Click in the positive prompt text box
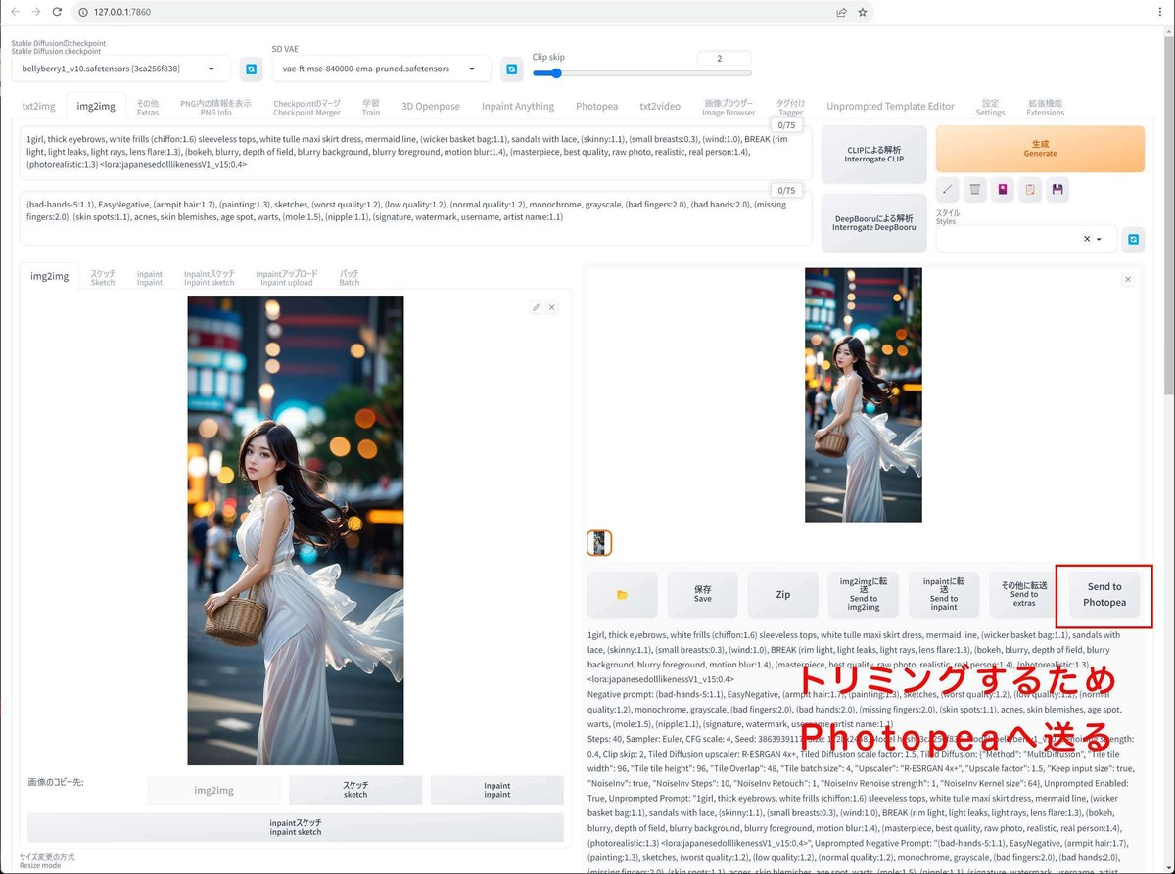Screen dimensions: 1175x874 point(416,152)
